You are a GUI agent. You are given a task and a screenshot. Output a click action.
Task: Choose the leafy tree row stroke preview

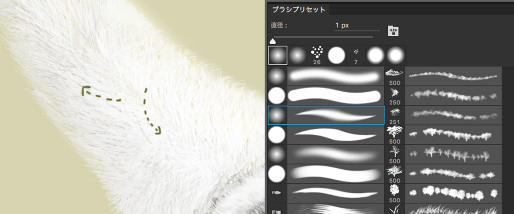pos(453,135)
